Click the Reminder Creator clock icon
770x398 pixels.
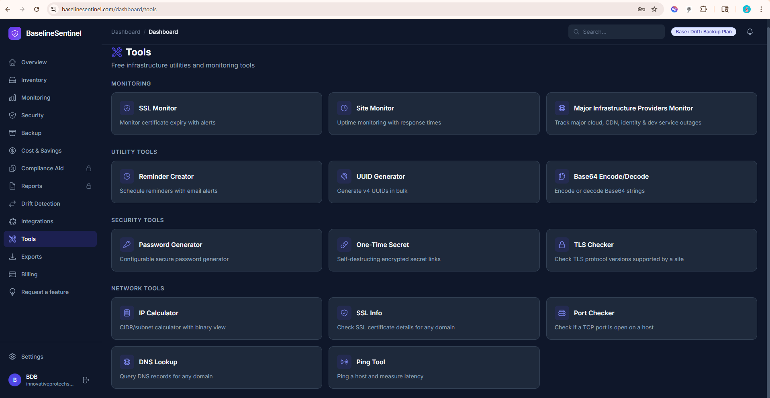127,176
